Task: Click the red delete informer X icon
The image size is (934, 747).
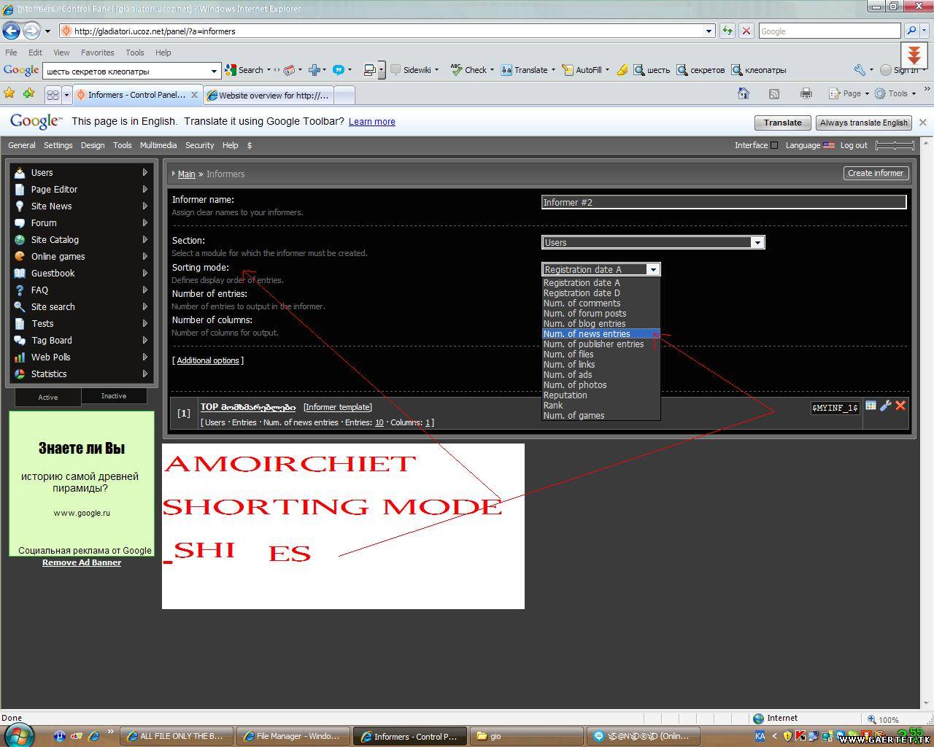Action: coord(900,406)
